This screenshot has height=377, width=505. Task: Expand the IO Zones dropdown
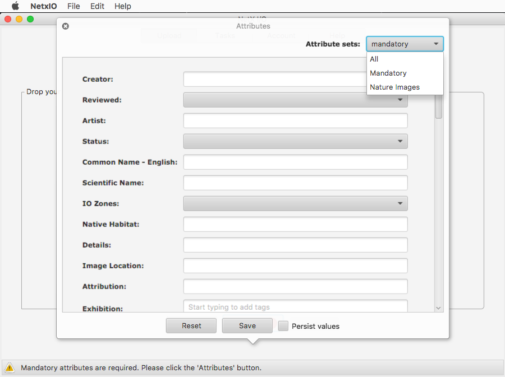[295, 203]
